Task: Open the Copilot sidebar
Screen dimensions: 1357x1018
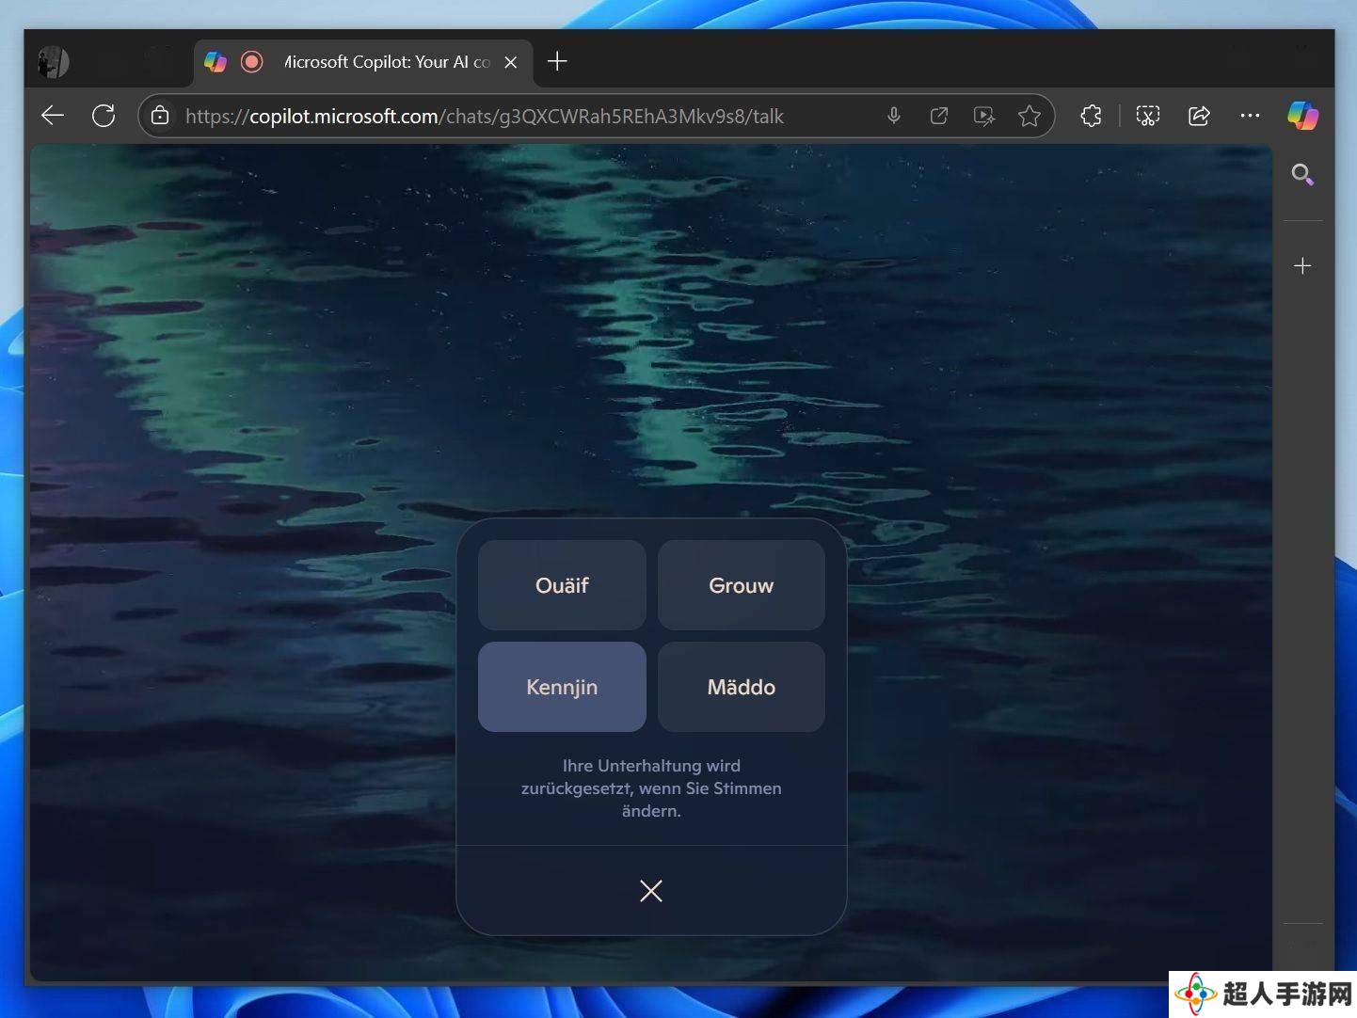Action: pos(1303,116)
